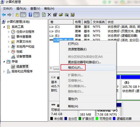This screenshot has width=140, height=127.
Task: Expand the 事件查看器 node
Action: (x=9, y=37)
